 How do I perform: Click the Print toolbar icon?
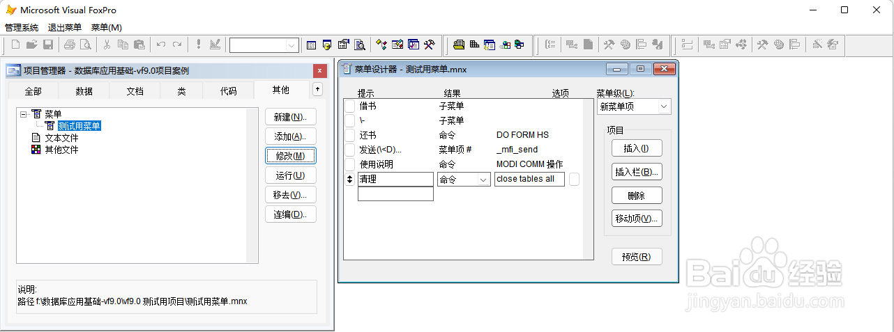[x=69, y=45]
